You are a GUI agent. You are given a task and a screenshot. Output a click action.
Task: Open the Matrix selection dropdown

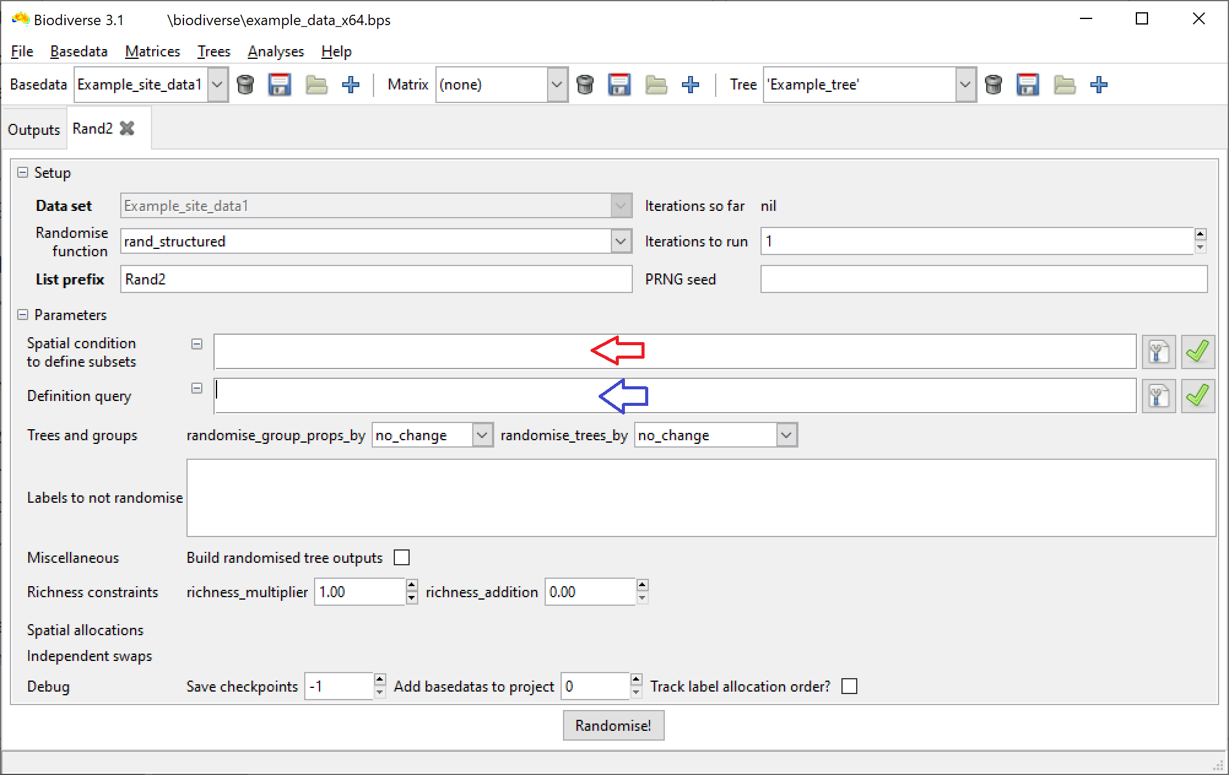557,85
